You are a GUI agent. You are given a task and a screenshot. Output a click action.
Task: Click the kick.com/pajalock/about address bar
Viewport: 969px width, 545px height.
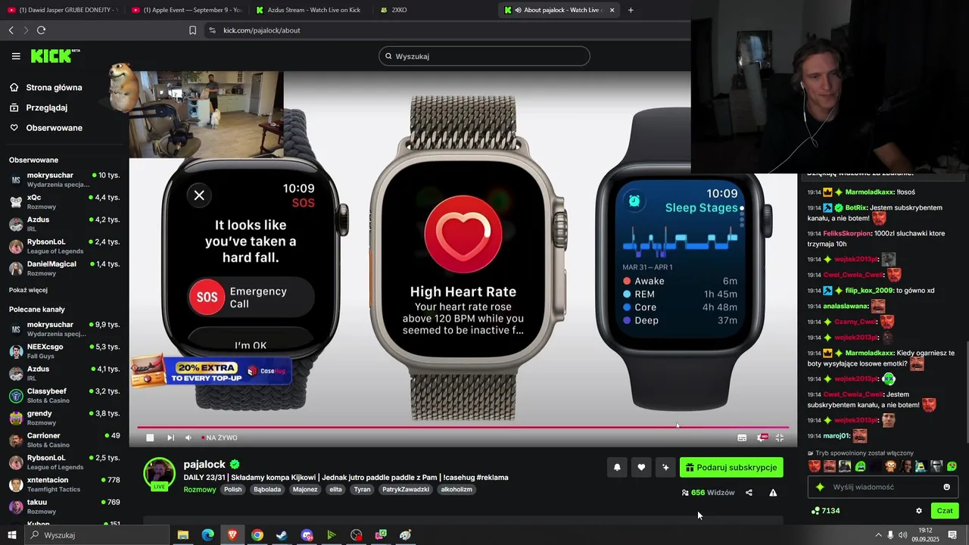click(x=447, y=30)
